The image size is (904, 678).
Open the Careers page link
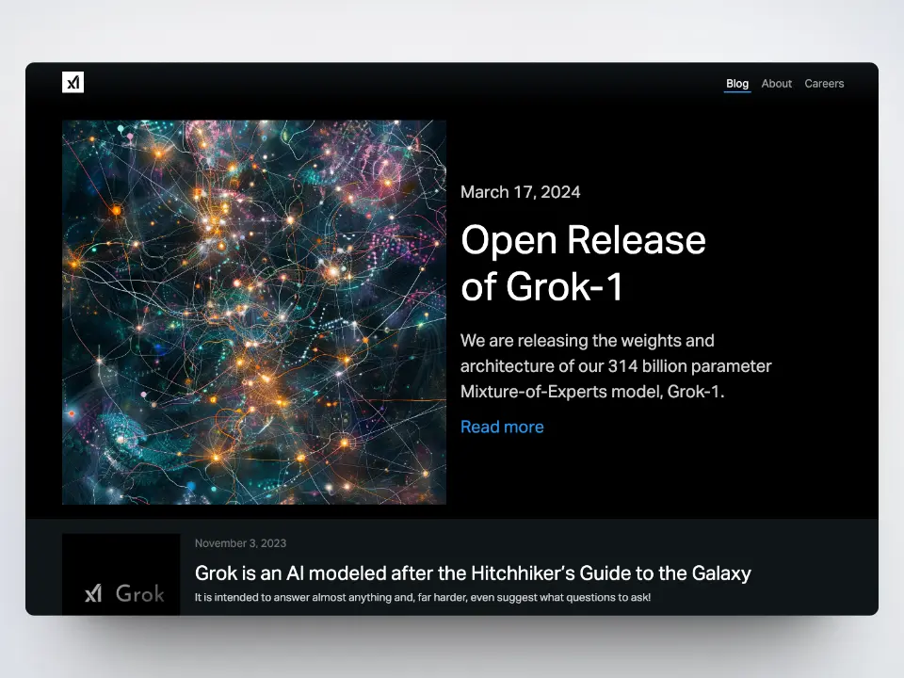[x=824, y=83]
